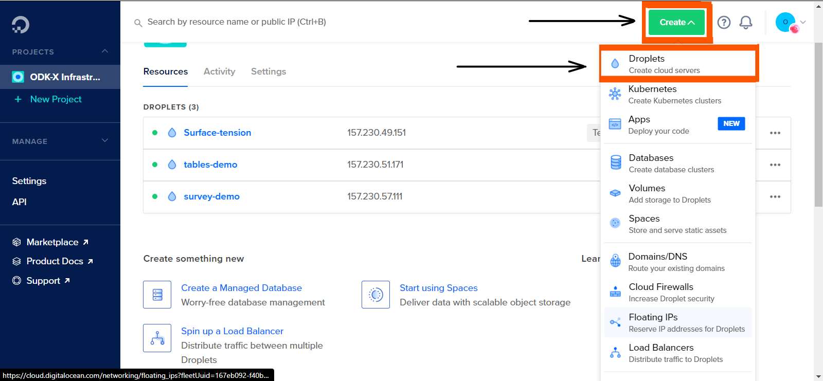Click the page vertical scrollbar thumb
The height and width of the screenshot is (381, 823).
[x=818, y=125]
